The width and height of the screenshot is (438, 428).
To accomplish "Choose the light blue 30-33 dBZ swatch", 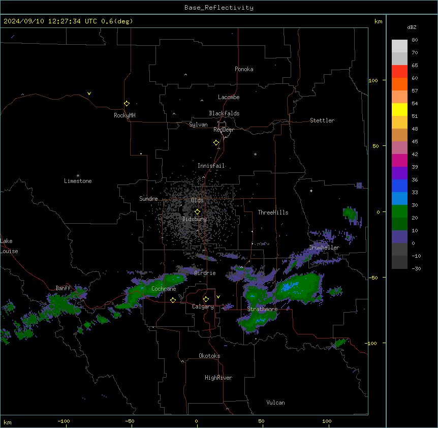I will (x=399, y=199).
